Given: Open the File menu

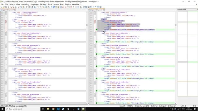Looking at the screenshot, I should coord(2,4).
